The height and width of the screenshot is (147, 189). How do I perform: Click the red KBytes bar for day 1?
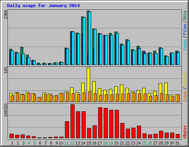pyautogui.click(x=11, y=136)
